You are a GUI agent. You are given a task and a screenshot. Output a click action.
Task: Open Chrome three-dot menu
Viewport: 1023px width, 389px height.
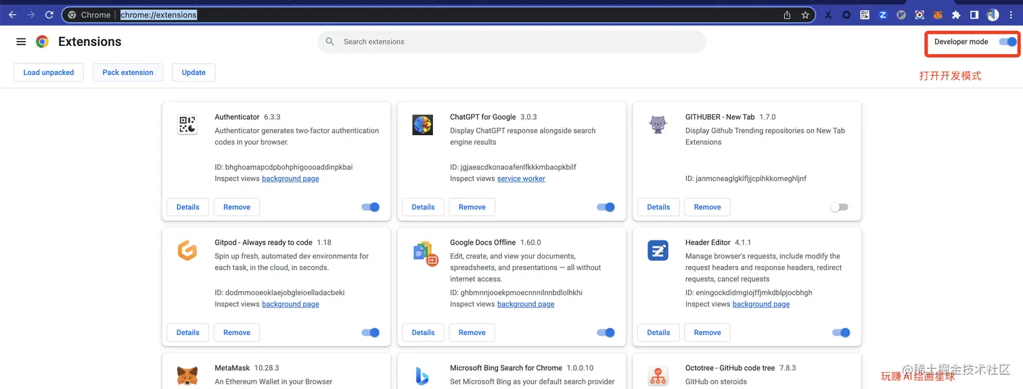1011,15
